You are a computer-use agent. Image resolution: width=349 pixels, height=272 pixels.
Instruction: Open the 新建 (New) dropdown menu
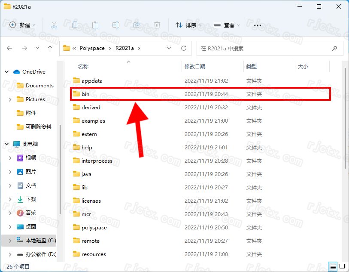pos(23,25)
